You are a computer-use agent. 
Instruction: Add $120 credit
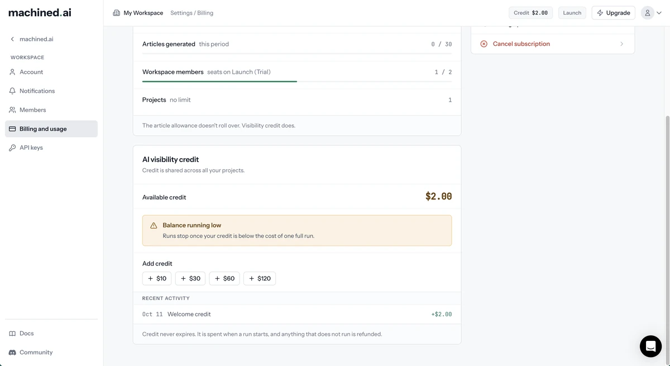tap(260, 278)
